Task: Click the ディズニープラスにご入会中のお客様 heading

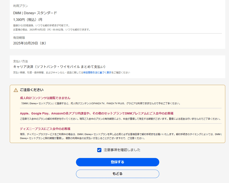Action: (45, 129)
